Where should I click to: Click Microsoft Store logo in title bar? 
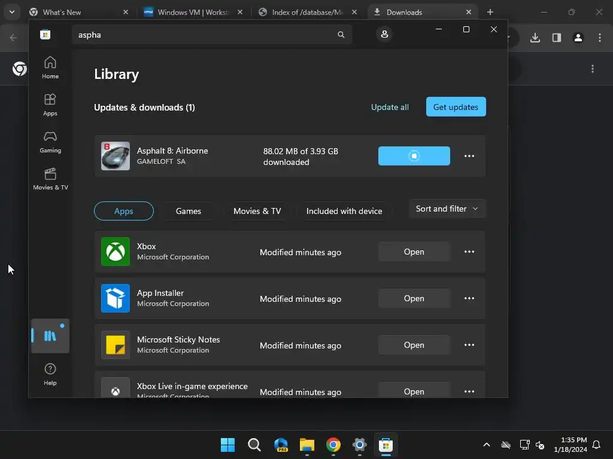[x=45, y=34]
